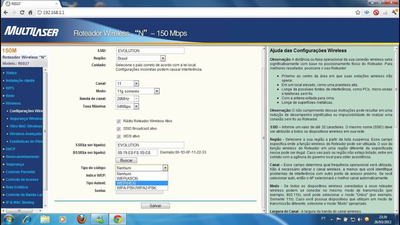Image resolution: width=400 pixels, height=225 pixels.
Task: Open Instalação rápida in the sidebar
Action: (20, 80)
